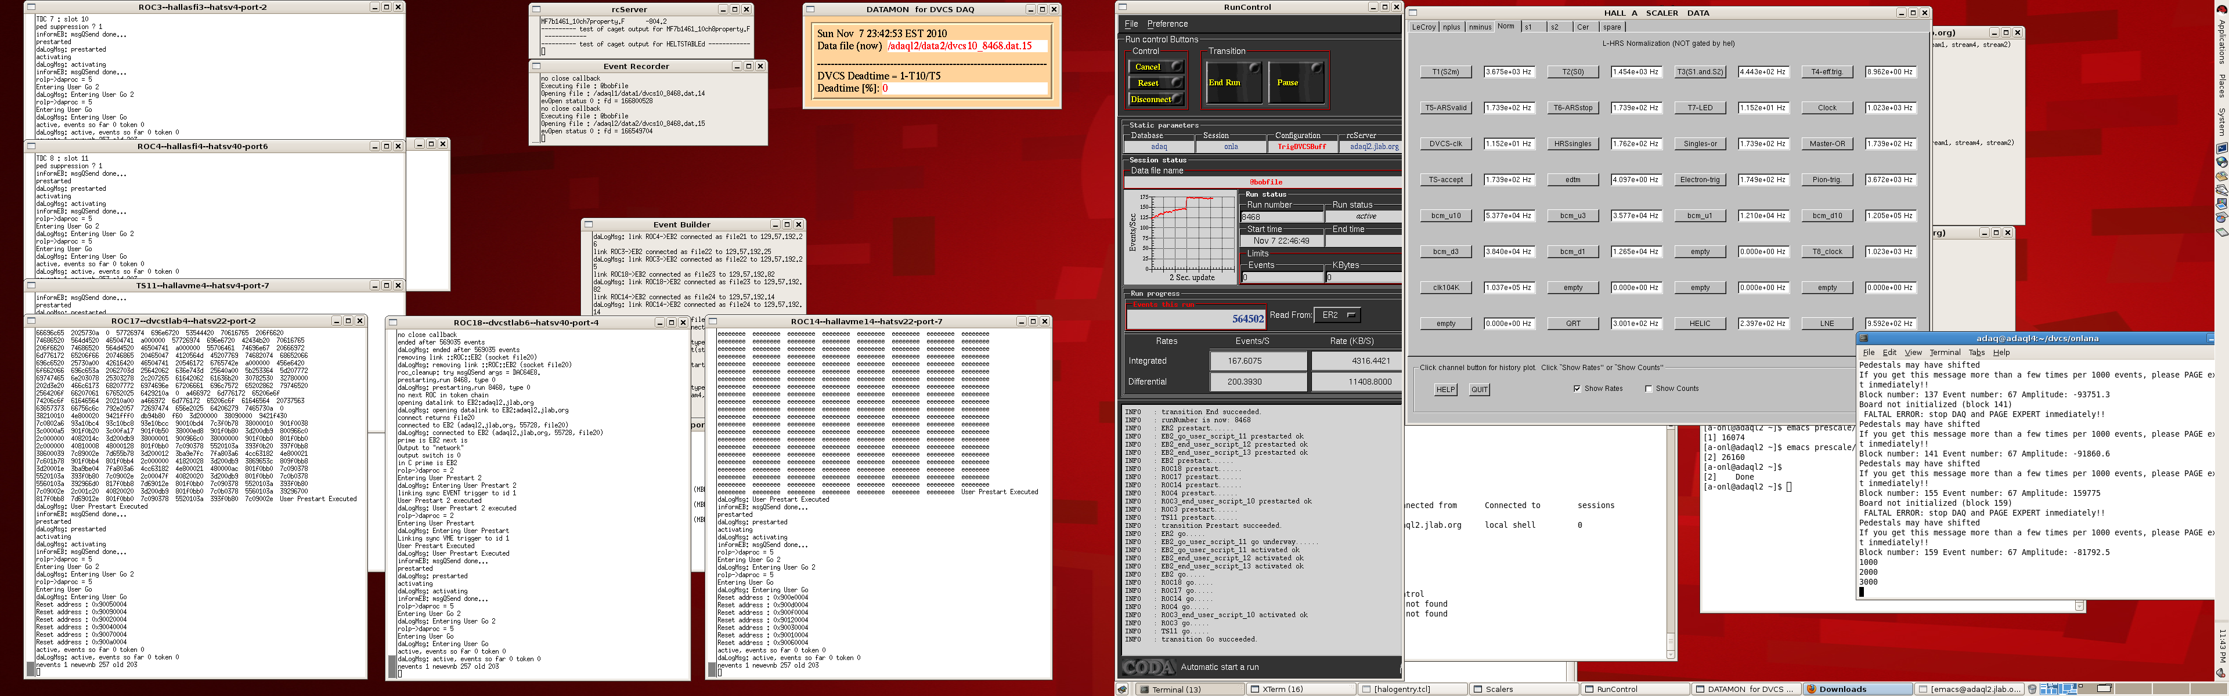Click the QUIT button in scaler window
Image resolution: width=2229 pixels, height=696 pixels.
[1480, 389]
